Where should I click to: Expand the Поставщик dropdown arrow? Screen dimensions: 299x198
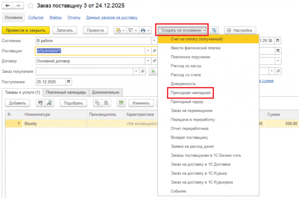pos(148,51)
